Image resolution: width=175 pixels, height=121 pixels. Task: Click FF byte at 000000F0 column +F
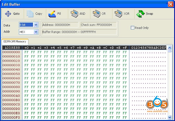click(x=125, y=117)
